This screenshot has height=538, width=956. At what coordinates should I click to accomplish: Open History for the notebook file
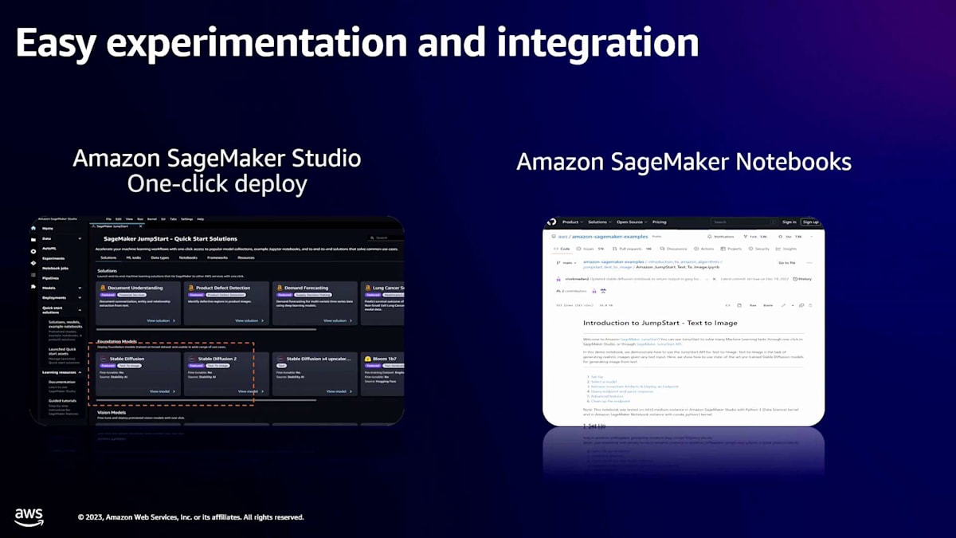(802, 279)
